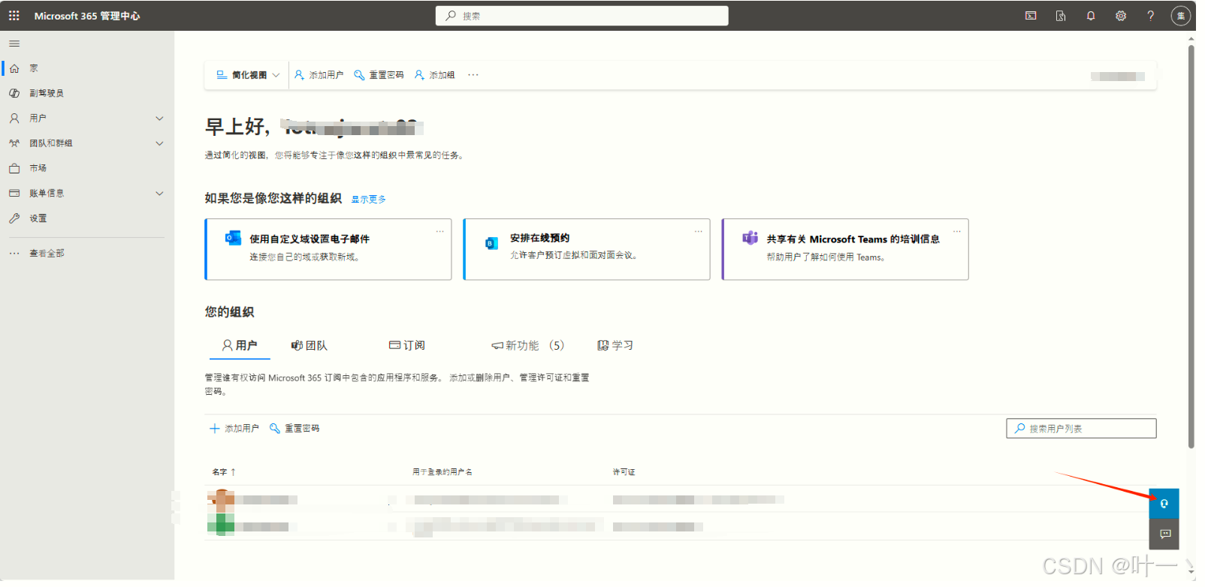The width and height of the screenshot is (1205, 587).
Task: Click the page vertical scrollbar
Action: [1191, 246]
